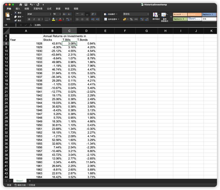Open the Sheet1 sheet tab
The height and width of the screenshot is (190, 220).
click(x=20, y=181)
